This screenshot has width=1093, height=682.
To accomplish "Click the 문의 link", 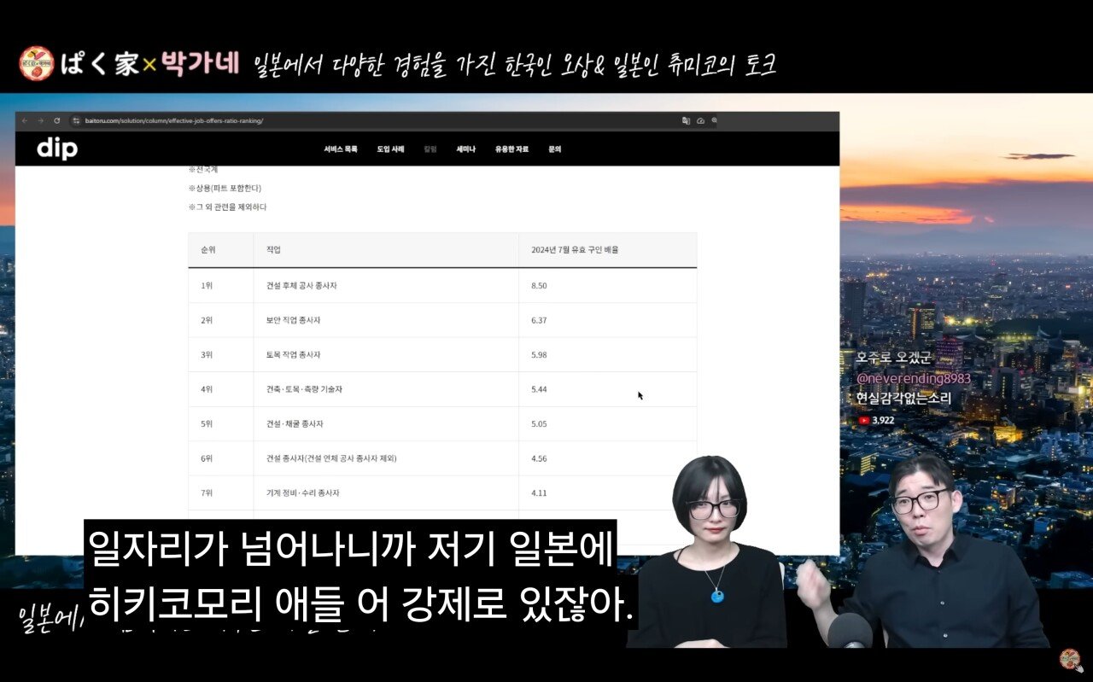I will click(x=555, y=149).
